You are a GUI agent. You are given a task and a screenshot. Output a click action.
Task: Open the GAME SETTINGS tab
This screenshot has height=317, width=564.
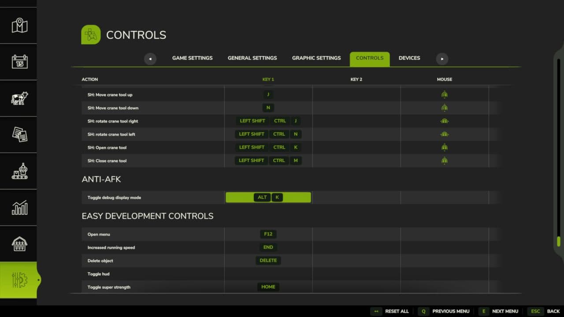tap(192, 58)
